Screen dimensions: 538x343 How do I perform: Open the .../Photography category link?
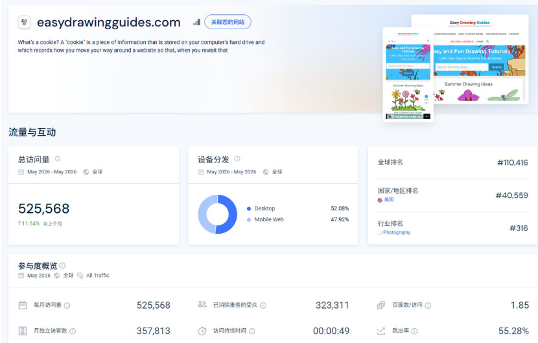(394, 232)
